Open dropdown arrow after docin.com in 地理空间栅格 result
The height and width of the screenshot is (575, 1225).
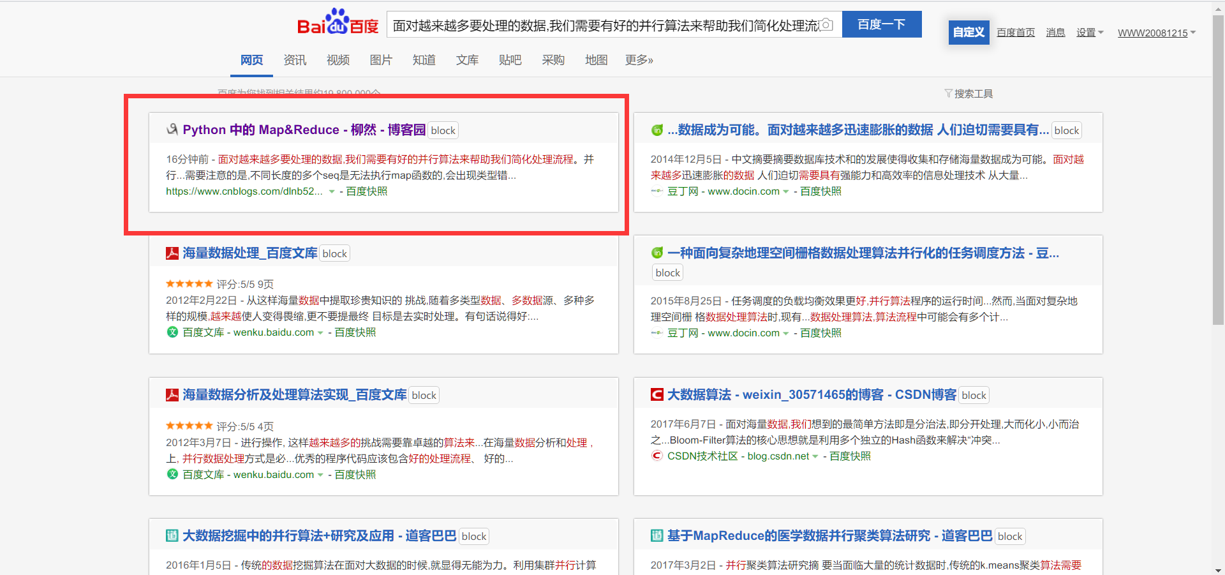(x=786, y=333)
